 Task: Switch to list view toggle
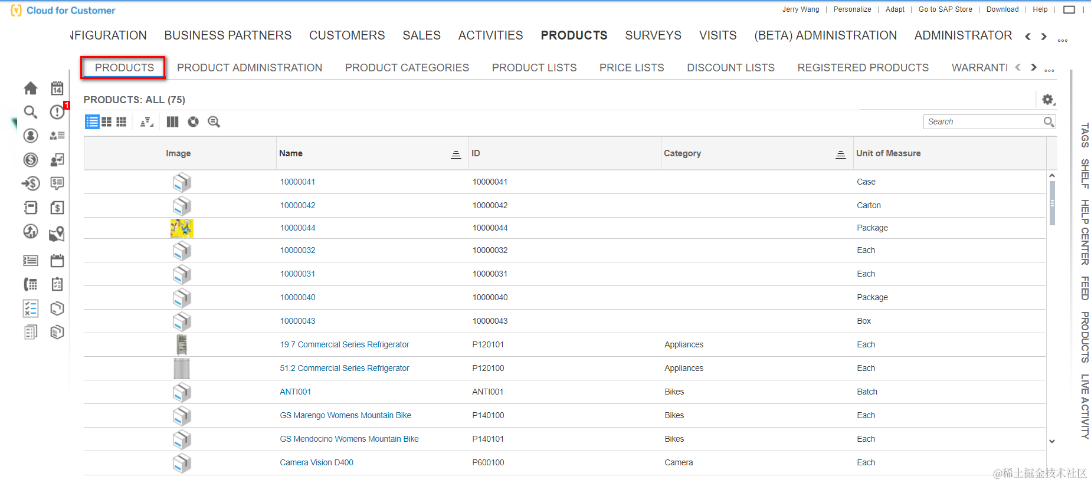(x=92, y=122)
